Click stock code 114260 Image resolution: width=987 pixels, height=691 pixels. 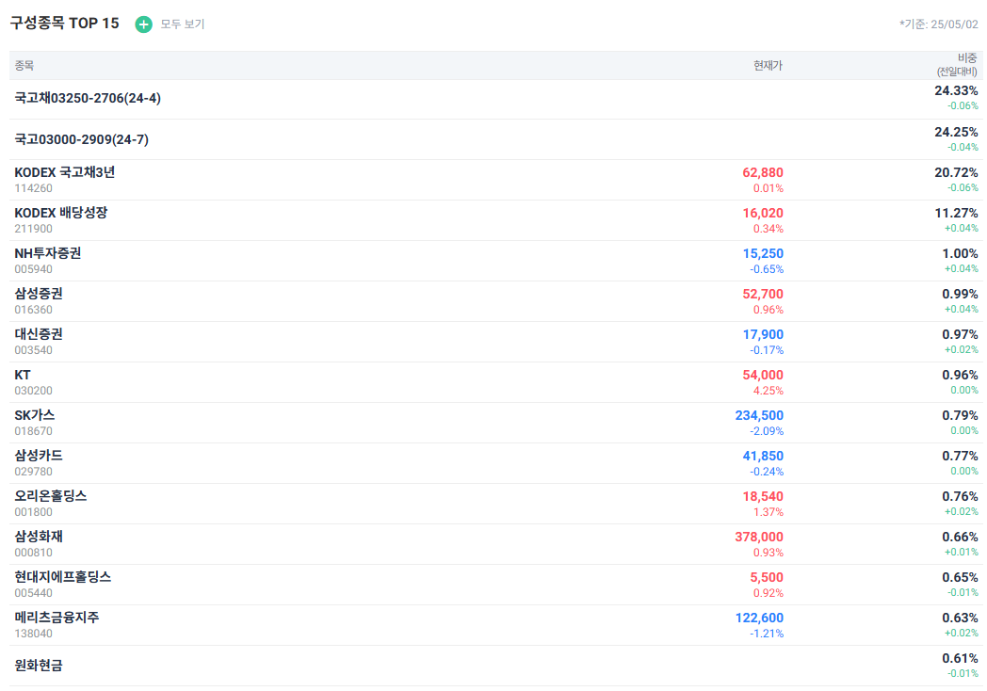tap(33, 188)
